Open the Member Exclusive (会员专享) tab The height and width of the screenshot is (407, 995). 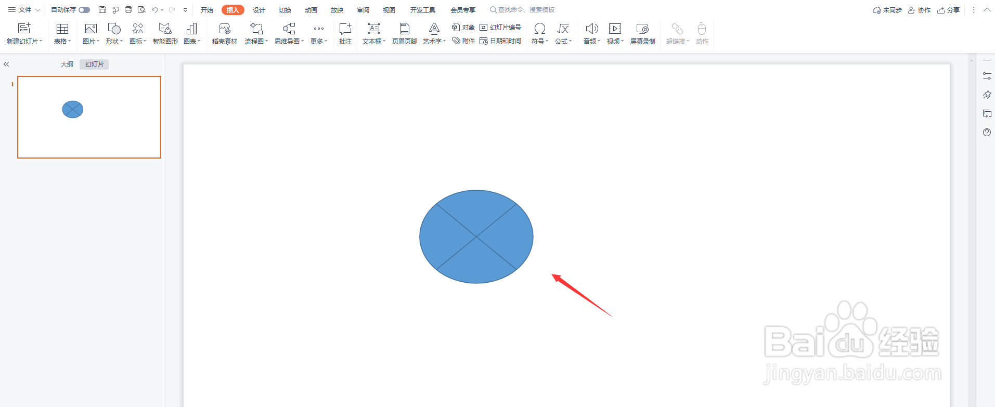463,10
